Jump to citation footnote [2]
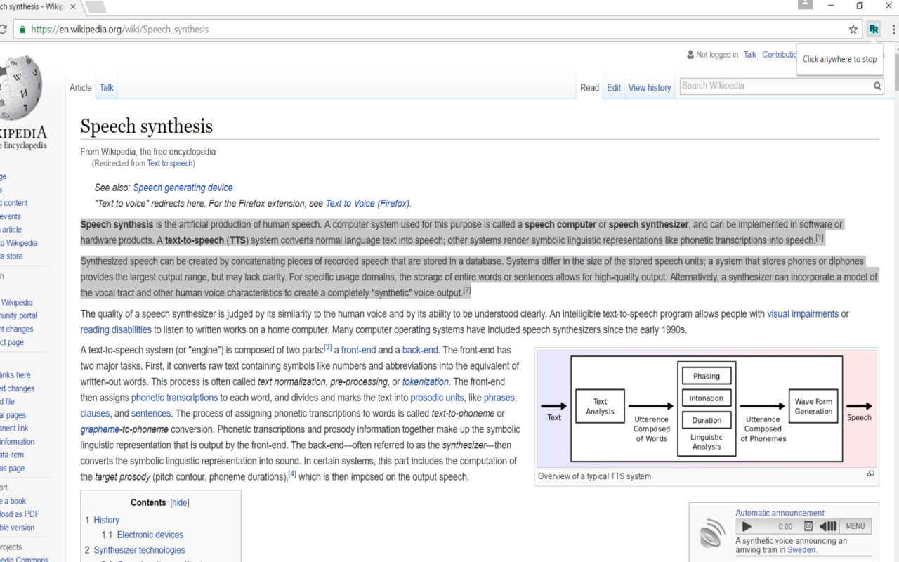The width and height of the screenshot is (899, 562). pyautogui.click(x=467, y=289)
